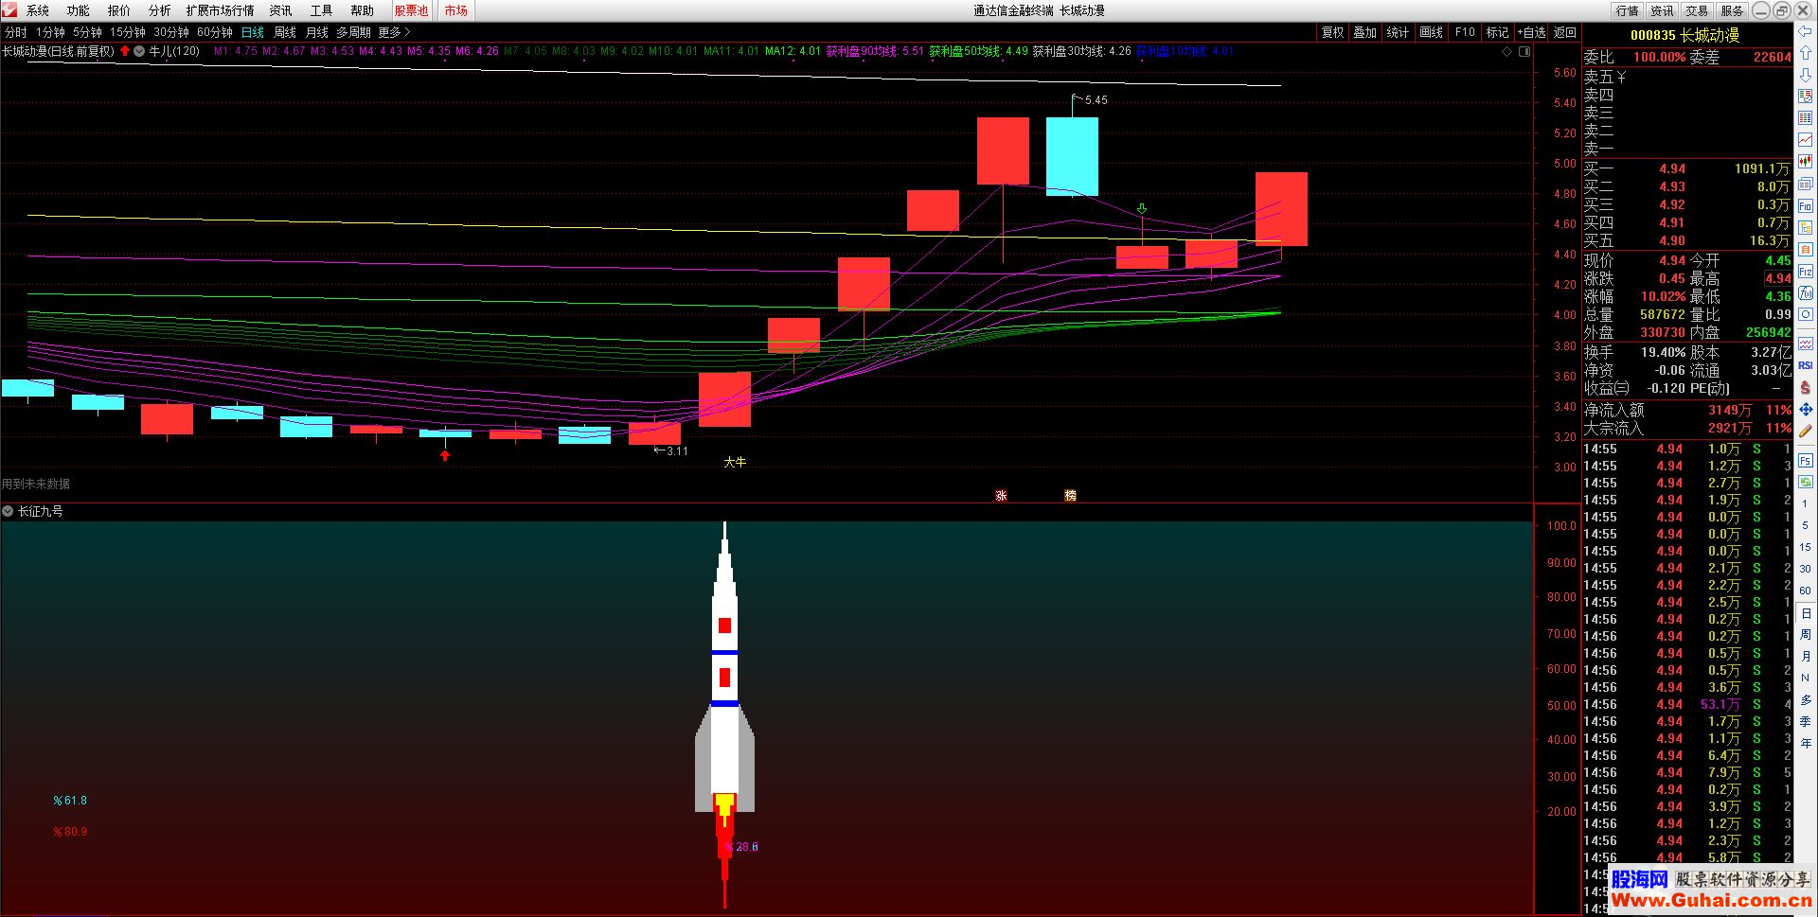Toggle the side panel icon above chart
The height and width of the screenshot is (917, 1818).
coord(1524,52)
